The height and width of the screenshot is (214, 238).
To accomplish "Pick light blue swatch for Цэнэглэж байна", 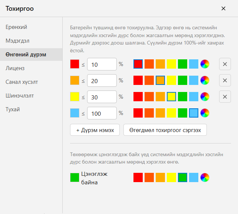I will point(194,177).
